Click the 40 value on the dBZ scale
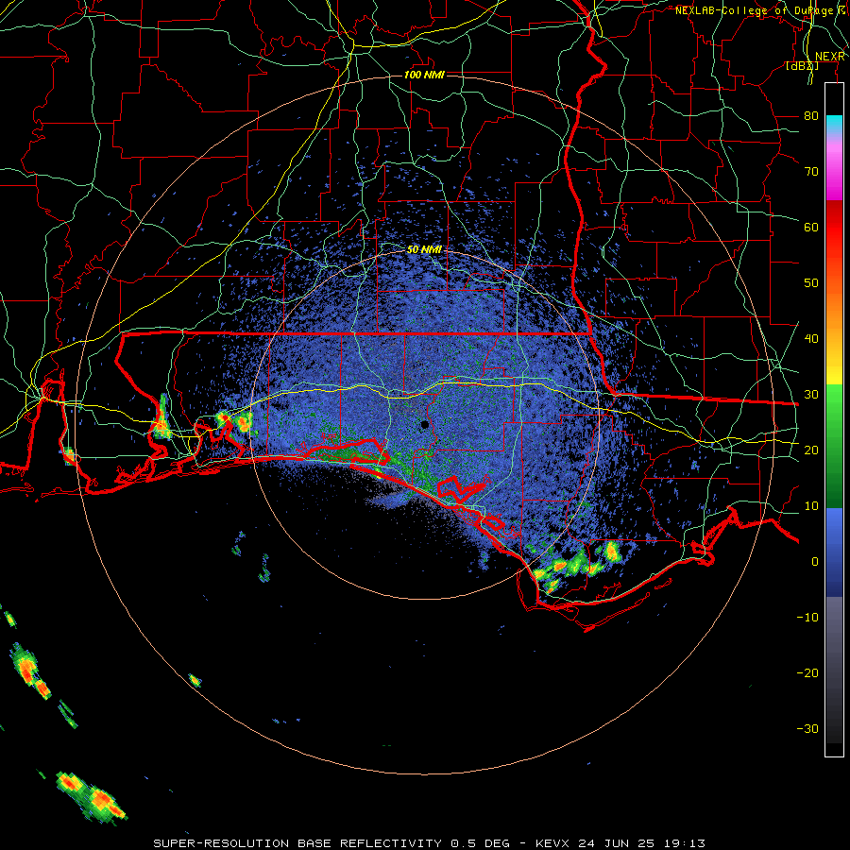The image size is (850, 850). [x=811, y=339]
